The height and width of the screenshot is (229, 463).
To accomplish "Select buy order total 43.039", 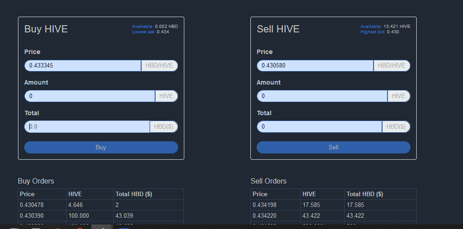I will [x=125, y=216].
